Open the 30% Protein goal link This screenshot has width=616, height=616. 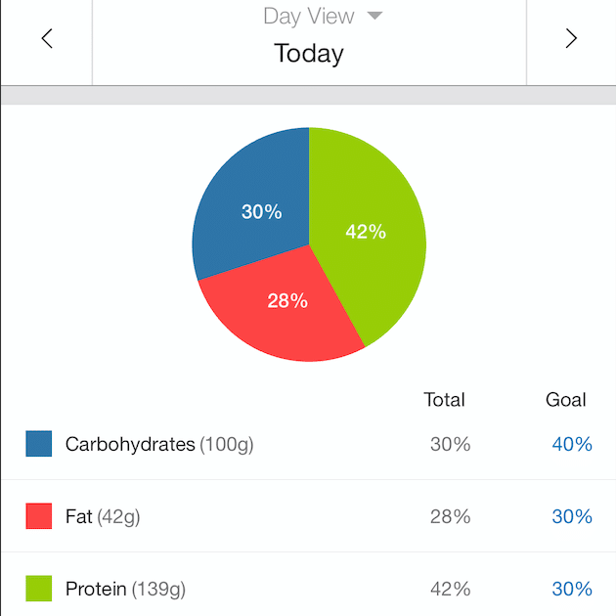point(572,589)
